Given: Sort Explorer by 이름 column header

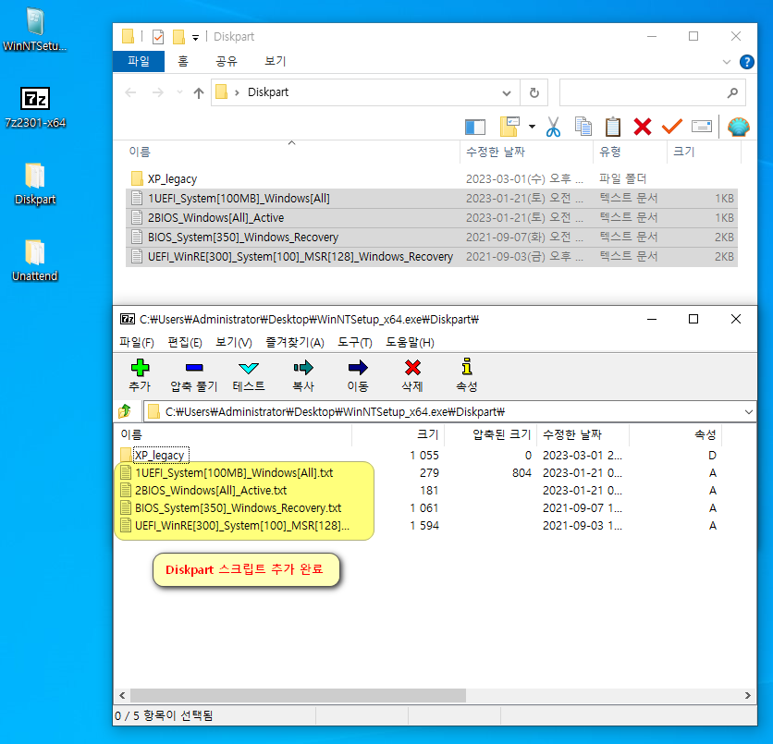Looking at the screenshot, I should 291,152.
